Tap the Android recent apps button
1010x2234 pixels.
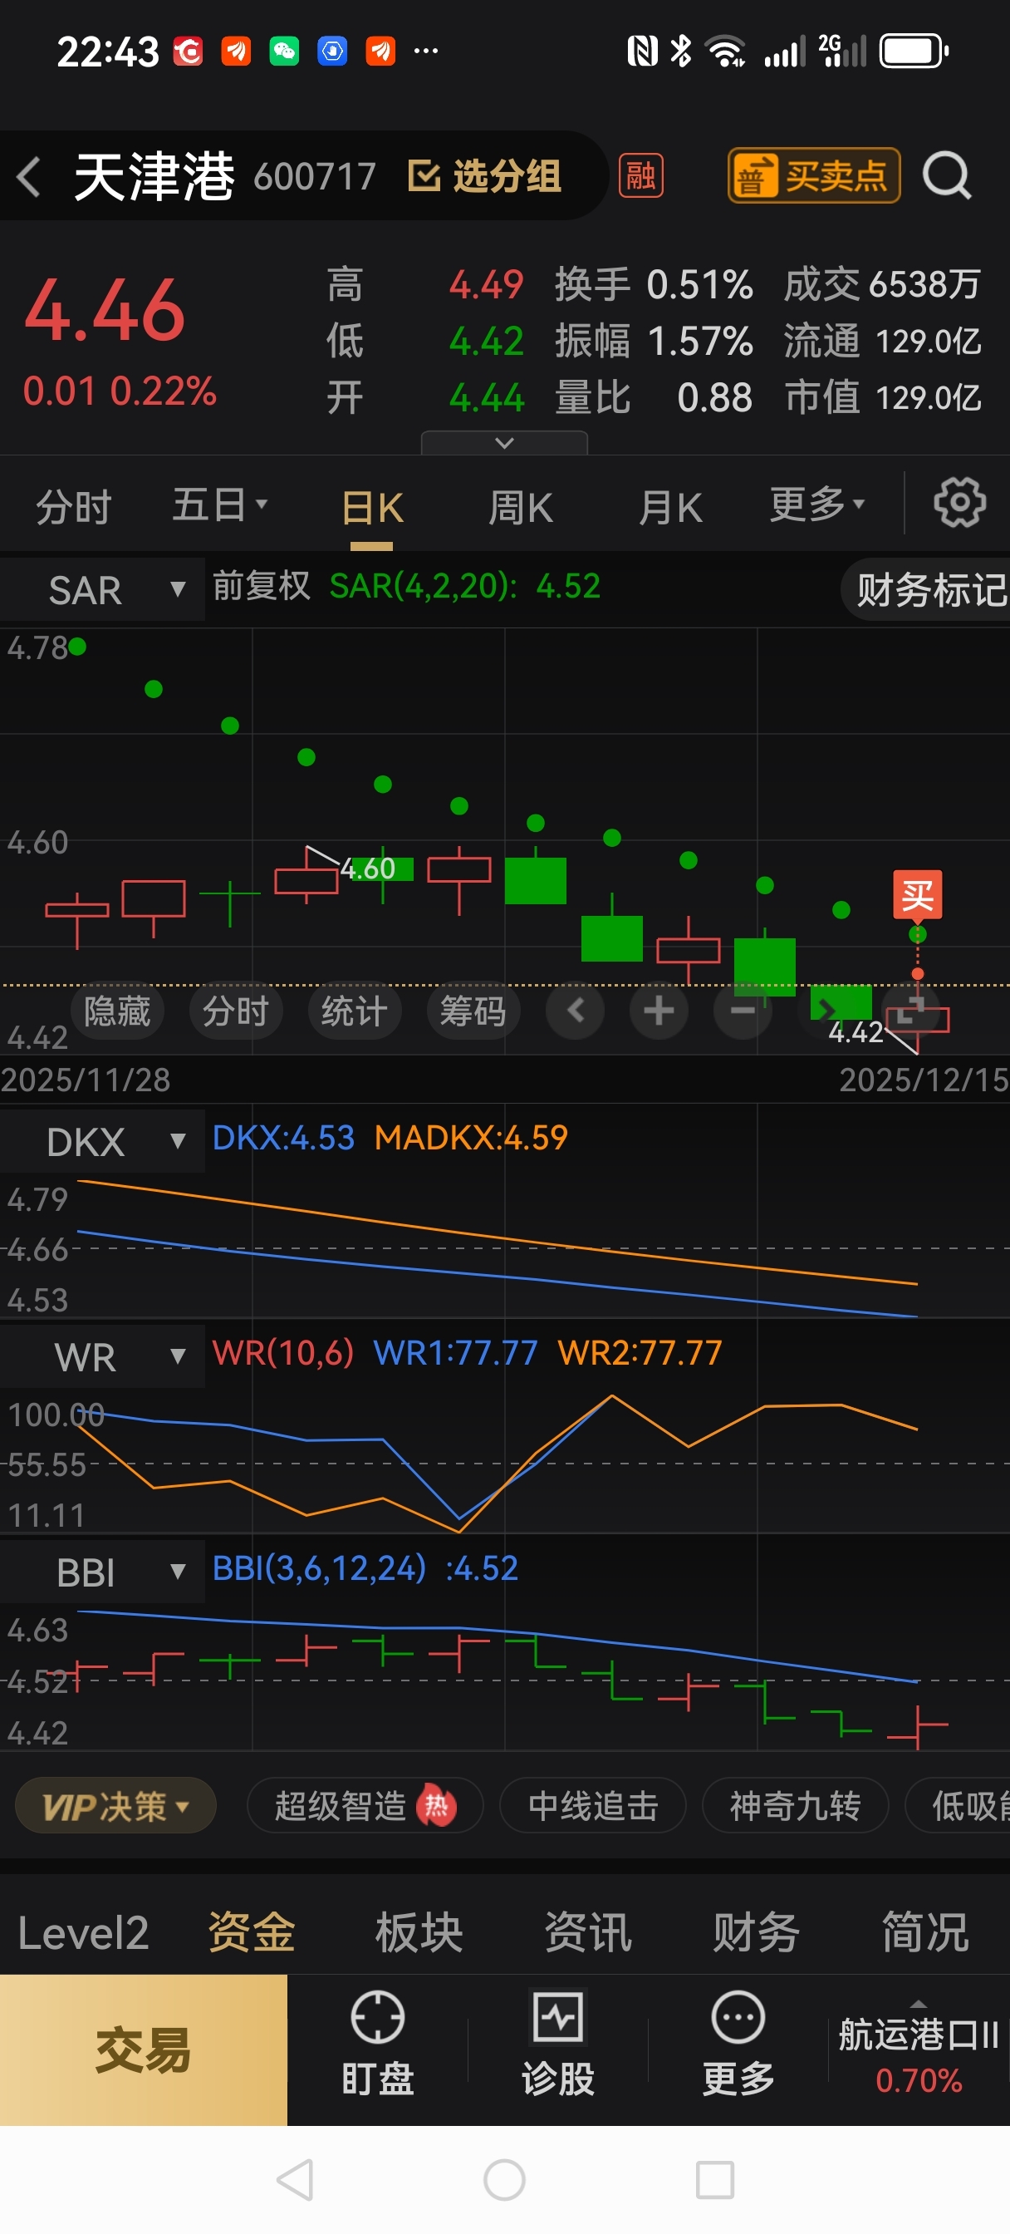715,2179
